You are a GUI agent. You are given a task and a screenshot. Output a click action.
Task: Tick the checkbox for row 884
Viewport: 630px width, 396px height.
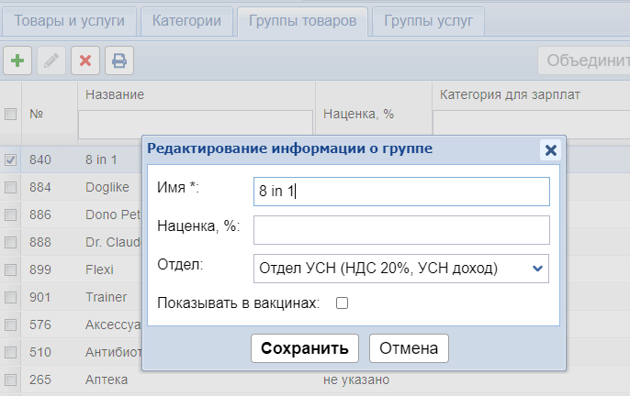click(11, 187)
